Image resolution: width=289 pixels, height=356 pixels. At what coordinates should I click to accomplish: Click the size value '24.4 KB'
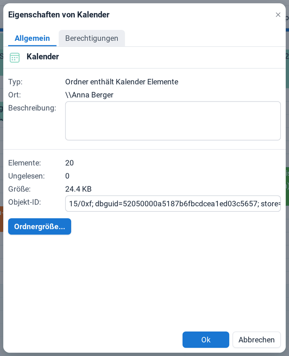[78, 189]
